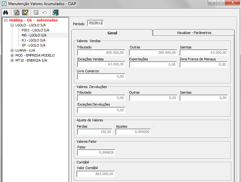Click the binoculars search icon

point(5,13)
